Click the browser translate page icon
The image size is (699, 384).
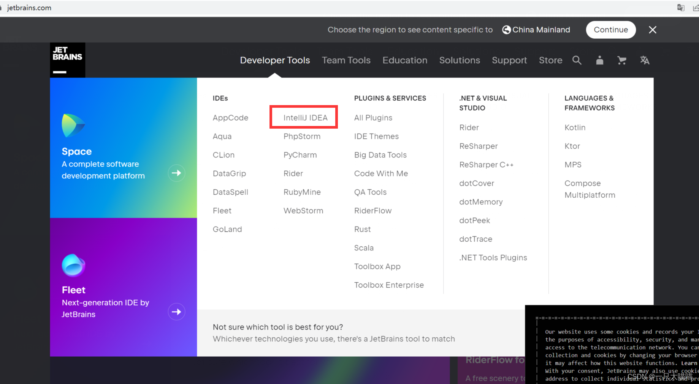click(x=681, y=8)
